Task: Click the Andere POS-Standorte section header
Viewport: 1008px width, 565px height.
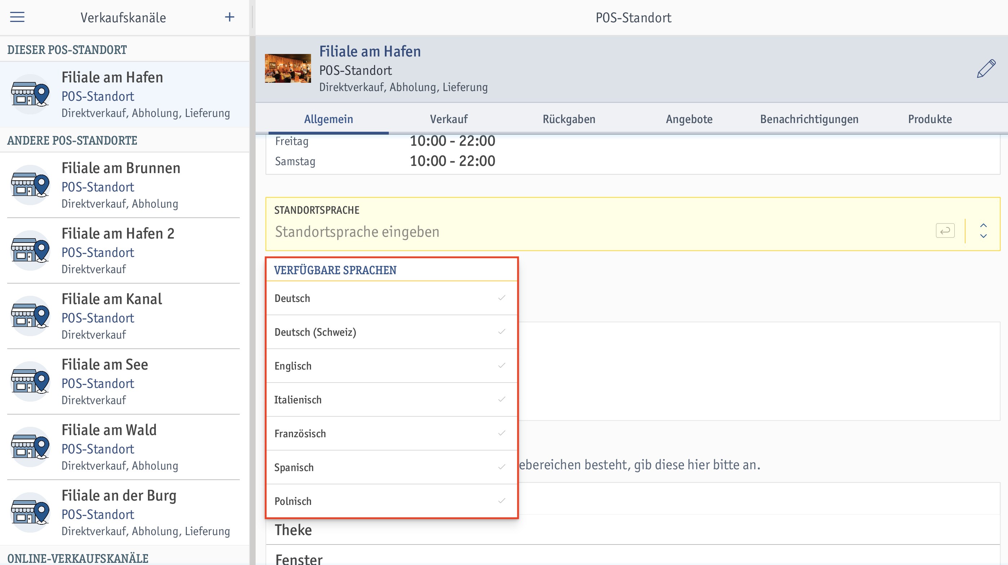Action: pyautogui.click(x=72, y=140)
